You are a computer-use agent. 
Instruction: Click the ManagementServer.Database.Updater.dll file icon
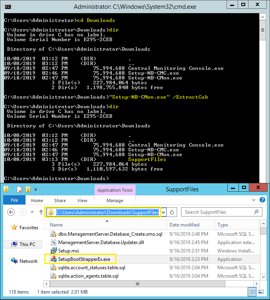click(x=53, y=242)
